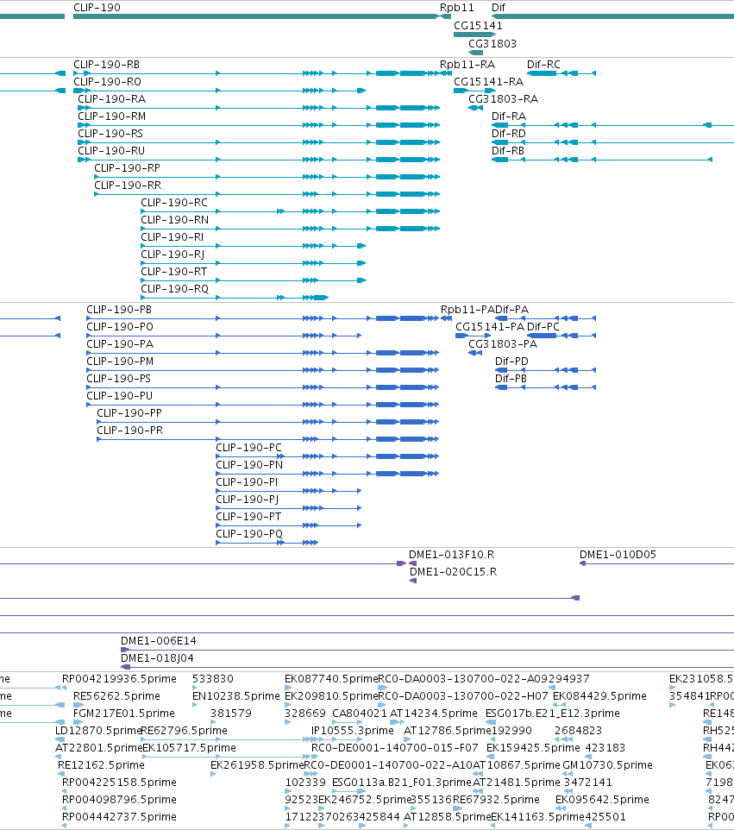Viewport: 734px width, 830px height.
Task: Select the Dif-PD protein
Action: [x=546, y=370]
